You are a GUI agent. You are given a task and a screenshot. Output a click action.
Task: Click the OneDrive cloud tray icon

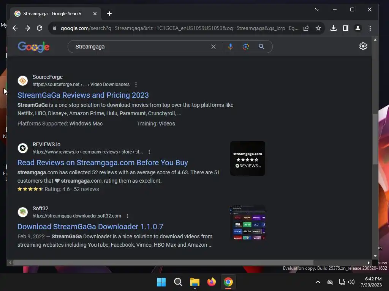(x=330, y=282)
